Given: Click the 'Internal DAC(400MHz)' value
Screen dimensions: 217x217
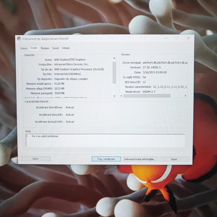Looking at the screenshot, I should [67, 74].
